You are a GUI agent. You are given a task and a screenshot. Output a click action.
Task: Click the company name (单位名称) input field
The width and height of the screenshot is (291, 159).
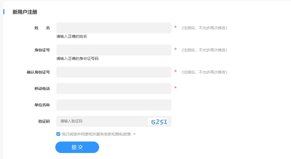pos(113,105)
